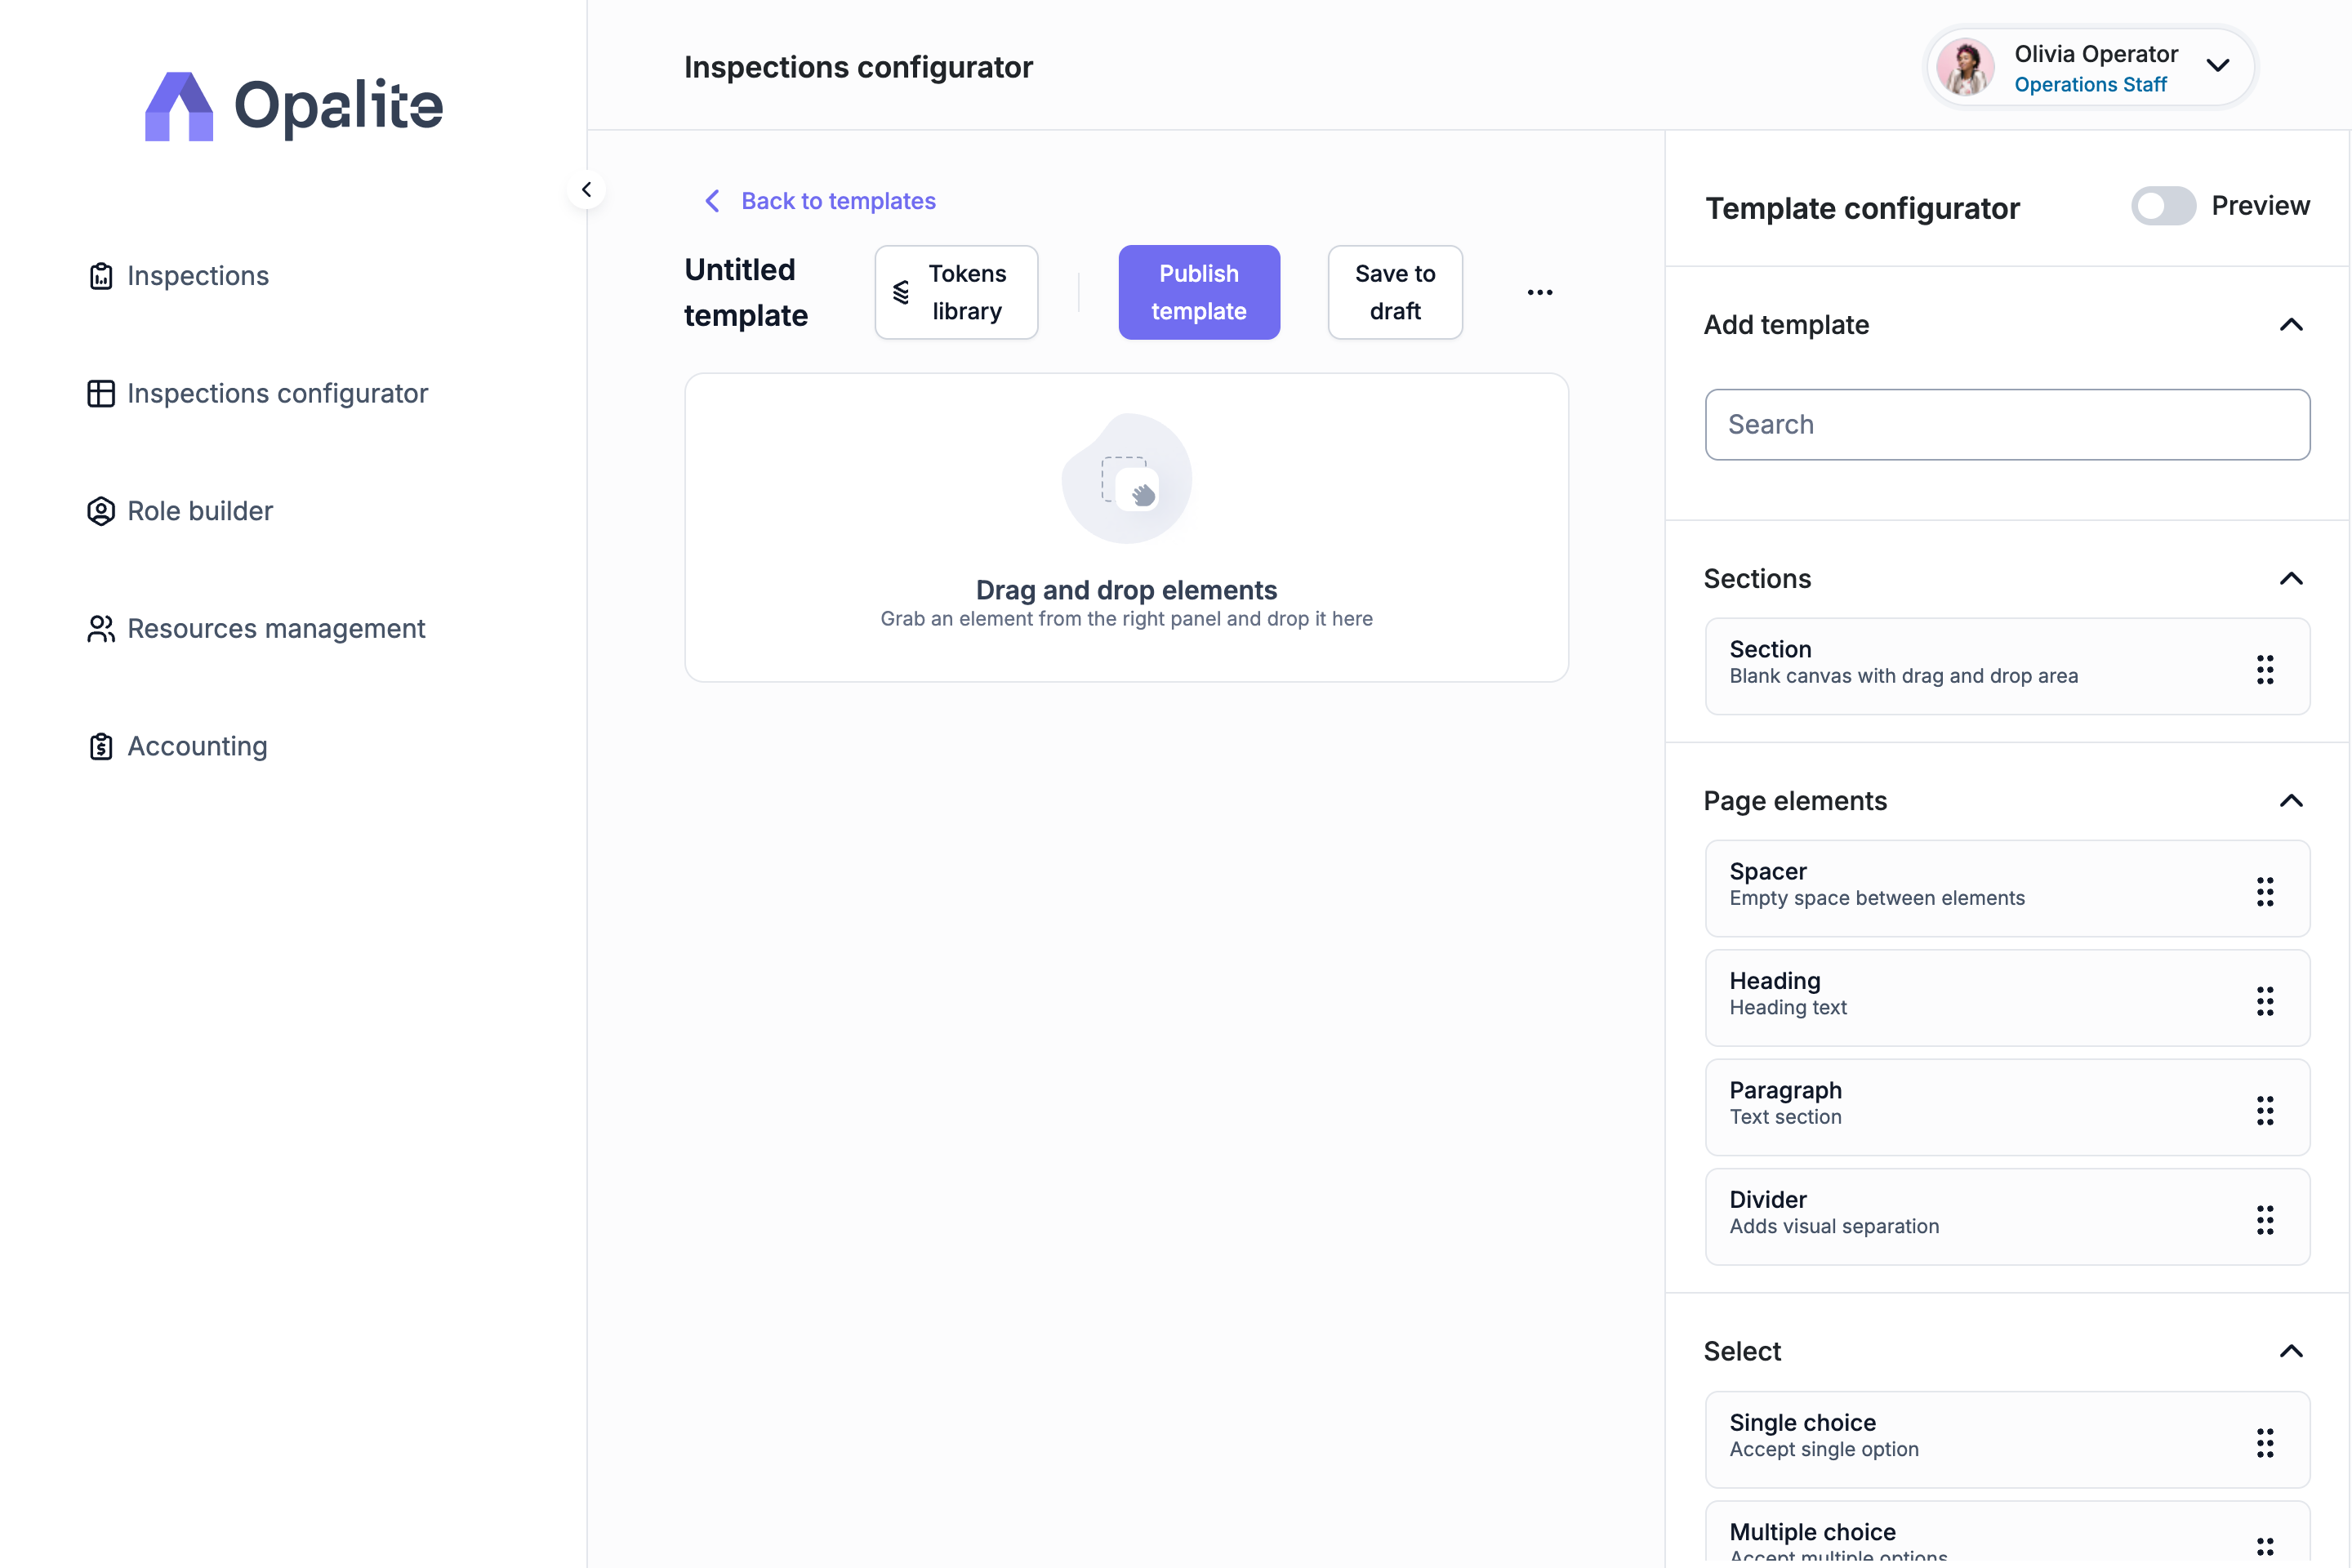Click 'Drag and drop elements' text
2352x1568 pixels.
pos(1127,590)
